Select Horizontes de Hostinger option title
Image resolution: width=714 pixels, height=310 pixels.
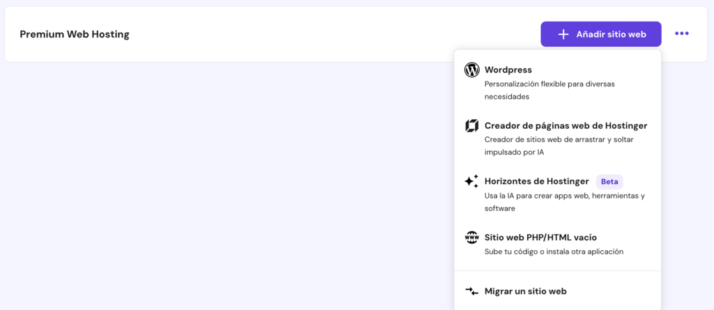(536, 181)
